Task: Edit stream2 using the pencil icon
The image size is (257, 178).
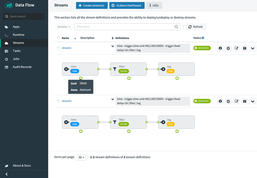Action: coord(236,101)
